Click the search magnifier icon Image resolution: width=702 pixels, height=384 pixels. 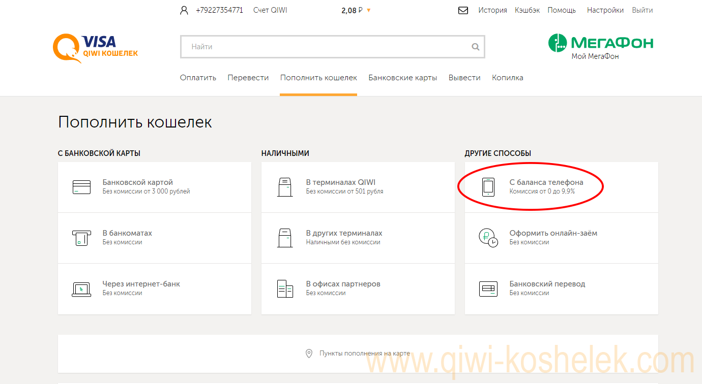point(476,47)
